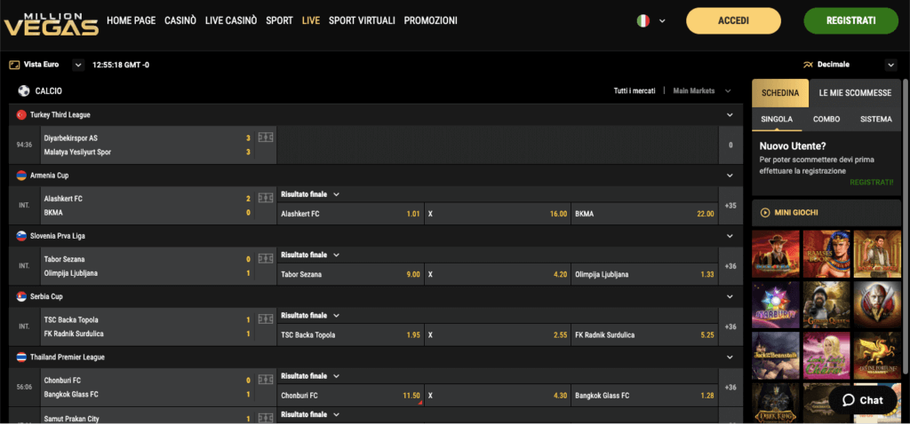Screen dimensions: 910x424
Task: Open the Starburst mini game thumbnail
Action: click(x=776, y=304)
